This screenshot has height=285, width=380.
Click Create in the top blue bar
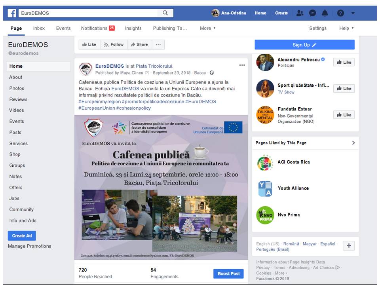point(281,13)
